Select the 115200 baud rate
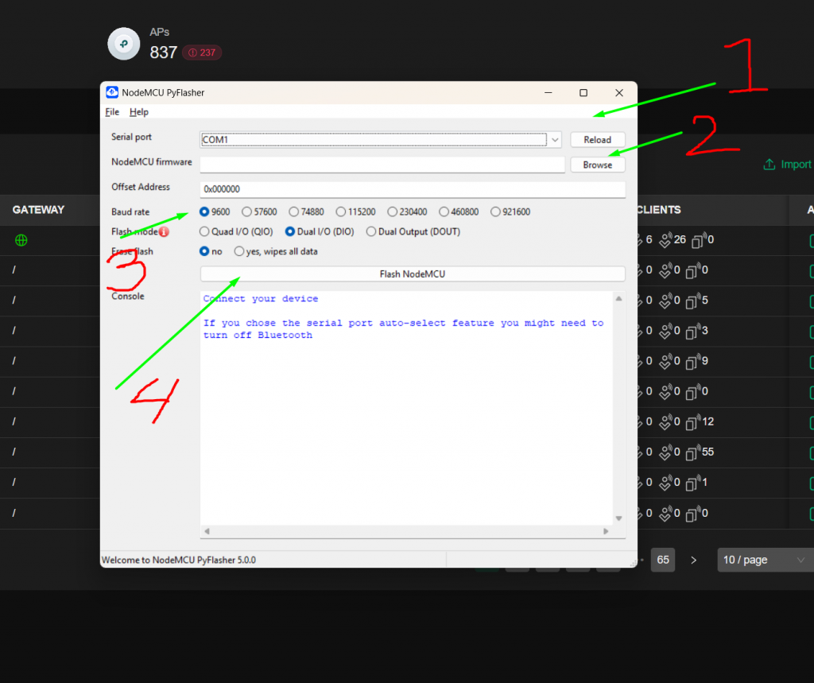814x683 pixels. click(x=340, y=212)
